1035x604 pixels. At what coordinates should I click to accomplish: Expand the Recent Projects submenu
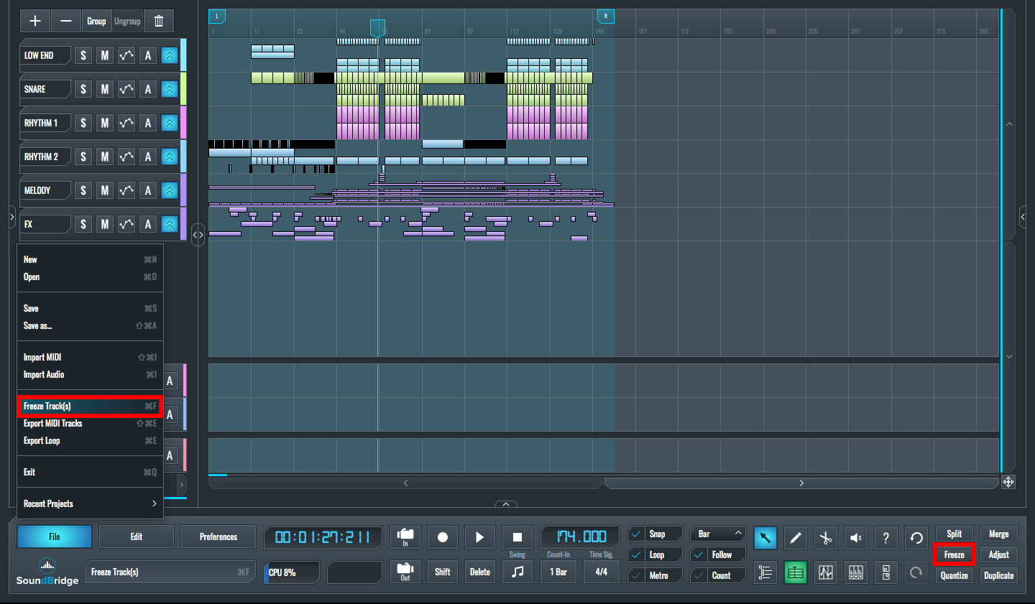[89, 503]
